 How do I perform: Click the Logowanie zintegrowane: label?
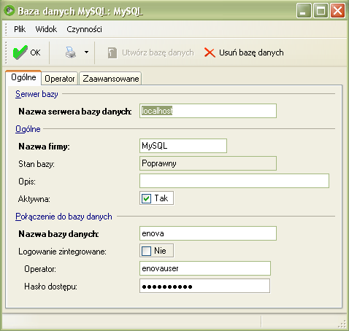pos(62,252)
